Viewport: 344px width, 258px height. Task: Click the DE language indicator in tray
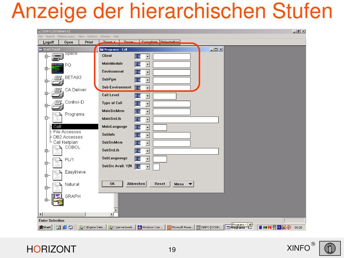click(279, 227)
